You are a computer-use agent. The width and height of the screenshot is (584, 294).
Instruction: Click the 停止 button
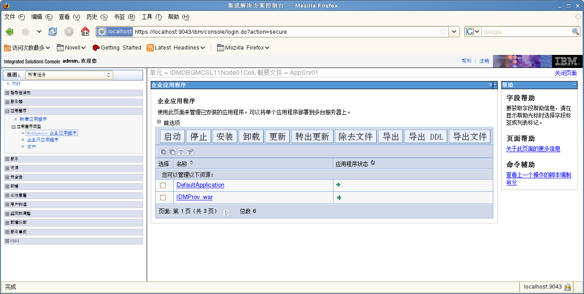pyautogui.click(x=199, y=137)
